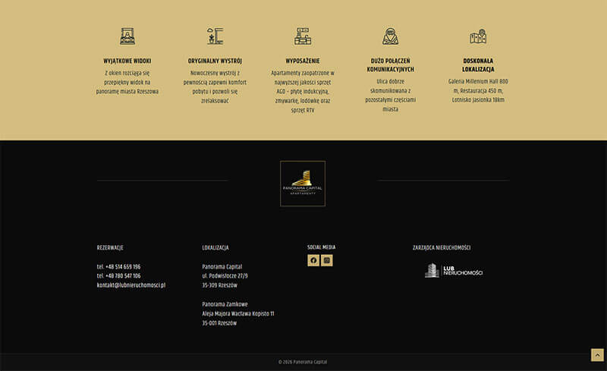Click the appliances icon above Wyposażenie
607x371 pixels.
[303, 36]
